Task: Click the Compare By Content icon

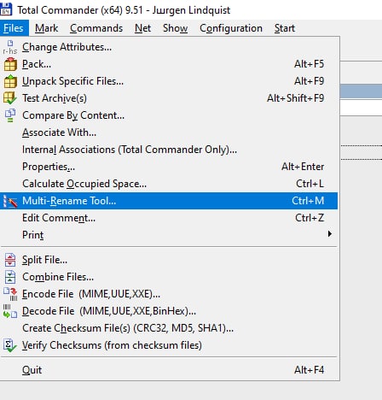Action: tap(10, 115)
